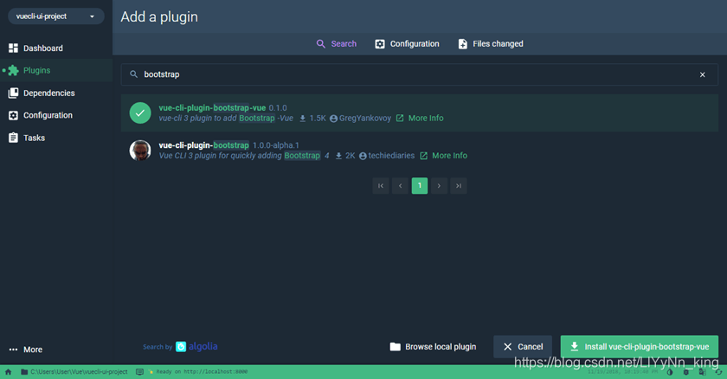Click vue-cli-plugin-bootstrap-vue plugin title

coord(212,108)
